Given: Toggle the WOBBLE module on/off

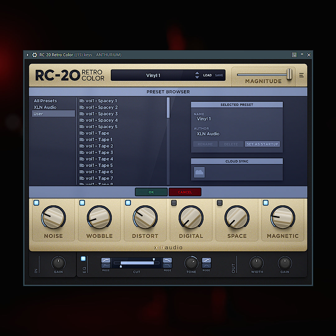Looking at the screenshot, I should click(x=82, y=203).
